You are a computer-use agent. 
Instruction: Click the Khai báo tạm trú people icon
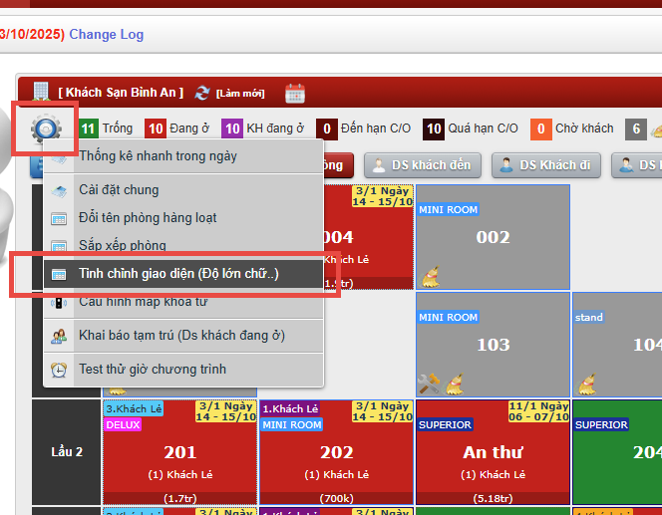point(60,336)
